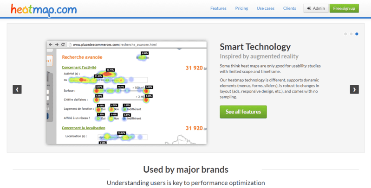The width and height of the screenshot is (371, 188).
Task: Click the Smart Technology heading
Action: click(255, 47)
